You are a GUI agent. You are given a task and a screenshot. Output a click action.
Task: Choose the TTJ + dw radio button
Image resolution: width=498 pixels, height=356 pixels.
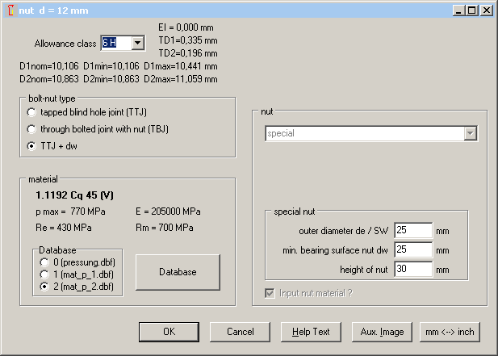(x=31, y=146)
